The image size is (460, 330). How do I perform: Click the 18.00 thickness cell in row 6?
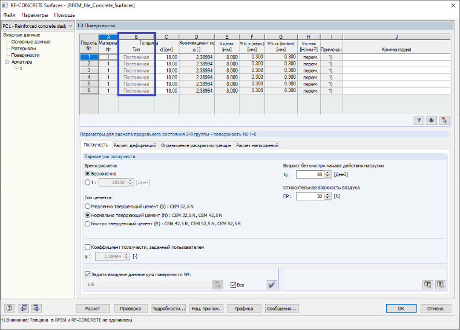[166, 91]
